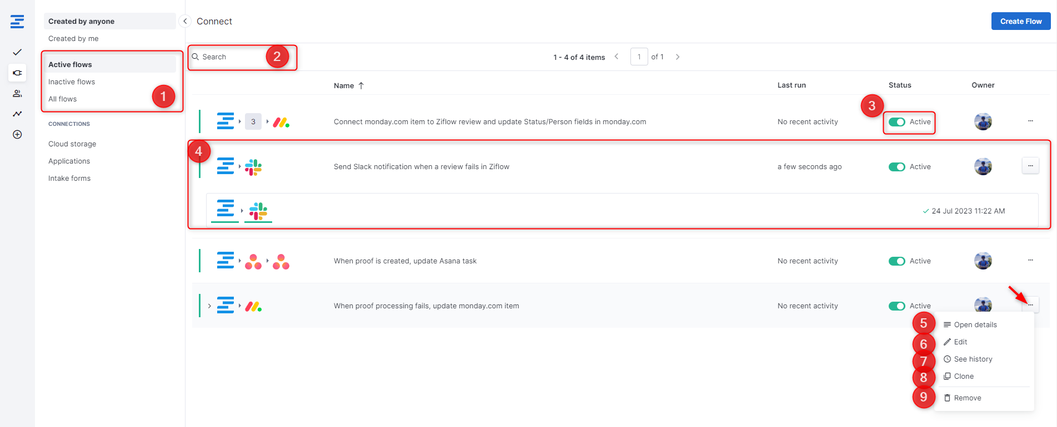Image resolution: width=1057 pixels, height=427 pixels.
Task: Open the Connect plug sidebar icon
Action: pos(17,73)
